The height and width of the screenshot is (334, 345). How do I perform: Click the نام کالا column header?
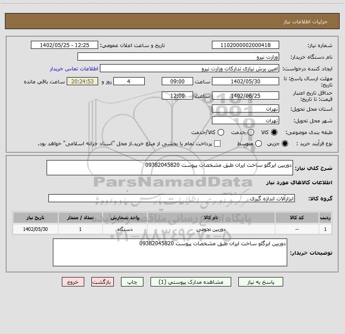click(x=211, y=217)
